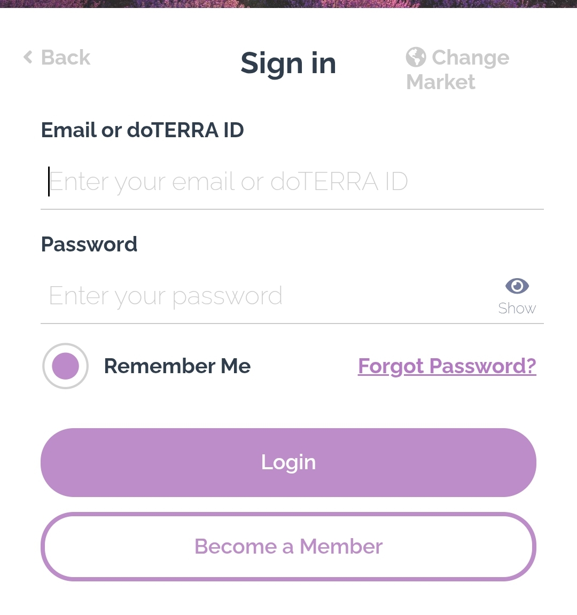Click the "Email or doTERRA ID" label
This screenshot has height=615, width=577.
click(x=143, y=130)
